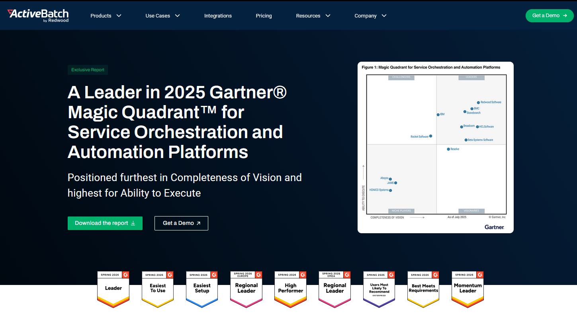Open the Pricing page
The height and width of the screenshot is (318, 577).
point(264,16)
